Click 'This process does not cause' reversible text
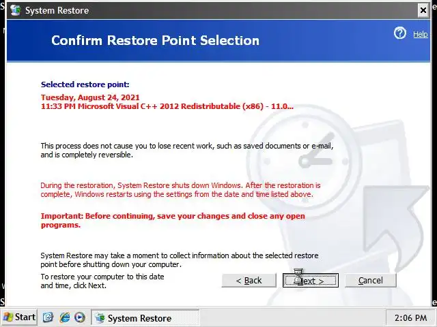The width and height of the screenshot is (437, 327). tap(187, 150)
